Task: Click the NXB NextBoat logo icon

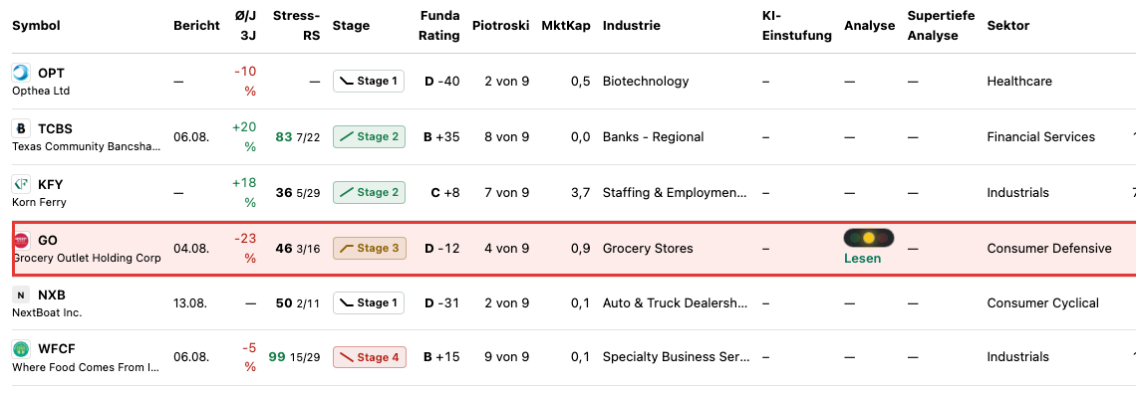Action: click(x=21, y=295)
